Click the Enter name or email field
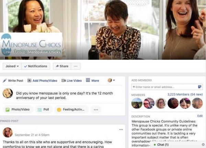 167,87
